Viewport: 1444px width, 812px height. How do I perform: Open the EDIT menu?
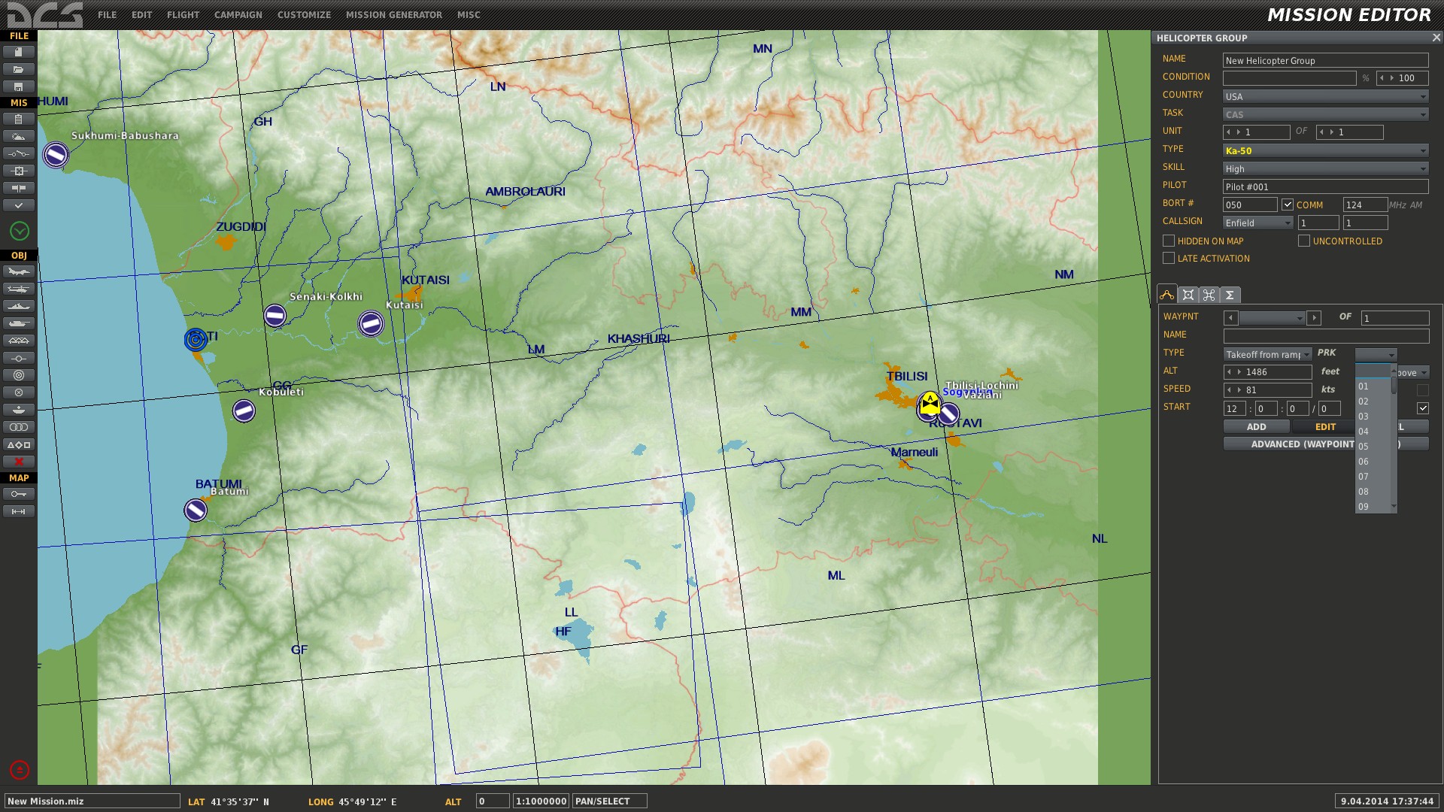point(141,14)
